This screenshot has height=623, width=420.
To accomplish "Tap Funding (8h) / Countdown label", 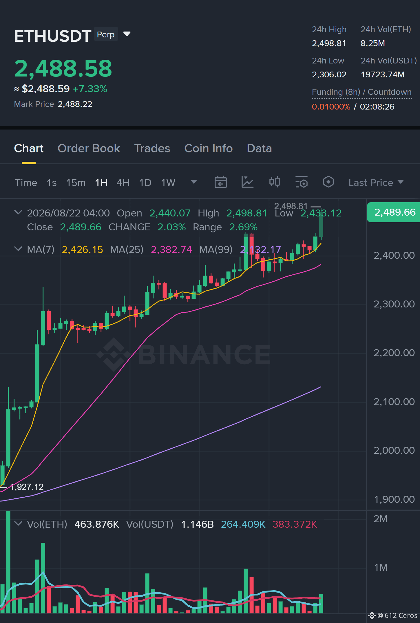I will click(x=361, y=92).
